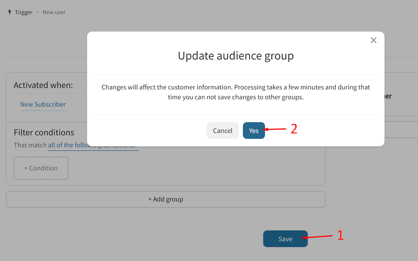The height and width of the screenshot is (261, 418).
Task: Open the 'all of the following conditions' selector
Action: (93, 145)
